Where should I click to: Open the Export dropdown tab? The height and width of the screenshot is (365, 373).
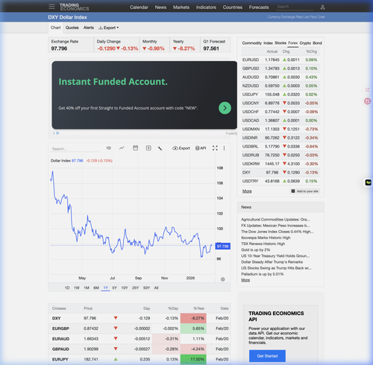click(109, 28)
